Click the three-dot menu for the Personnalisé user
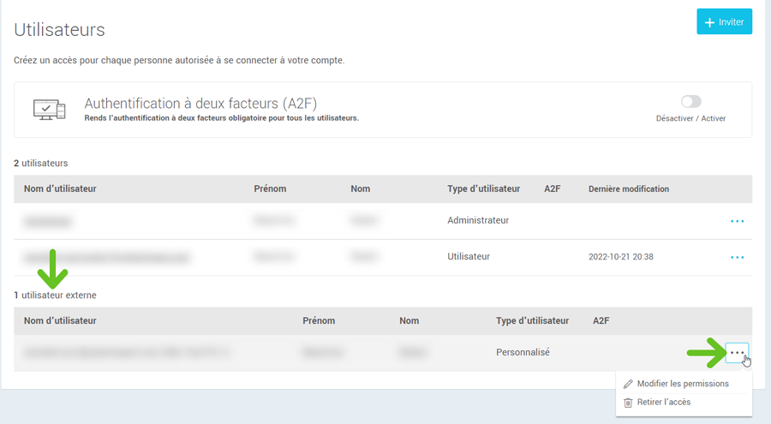The height and width of the screenshot is (424, 771). coord(737,352)
